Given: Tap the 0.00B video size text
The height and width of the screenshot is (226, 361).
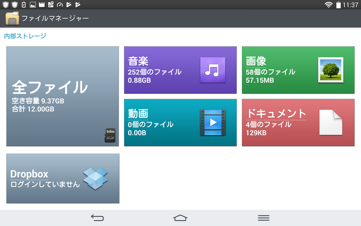Looking at the screenshot, I should [137, 133].
